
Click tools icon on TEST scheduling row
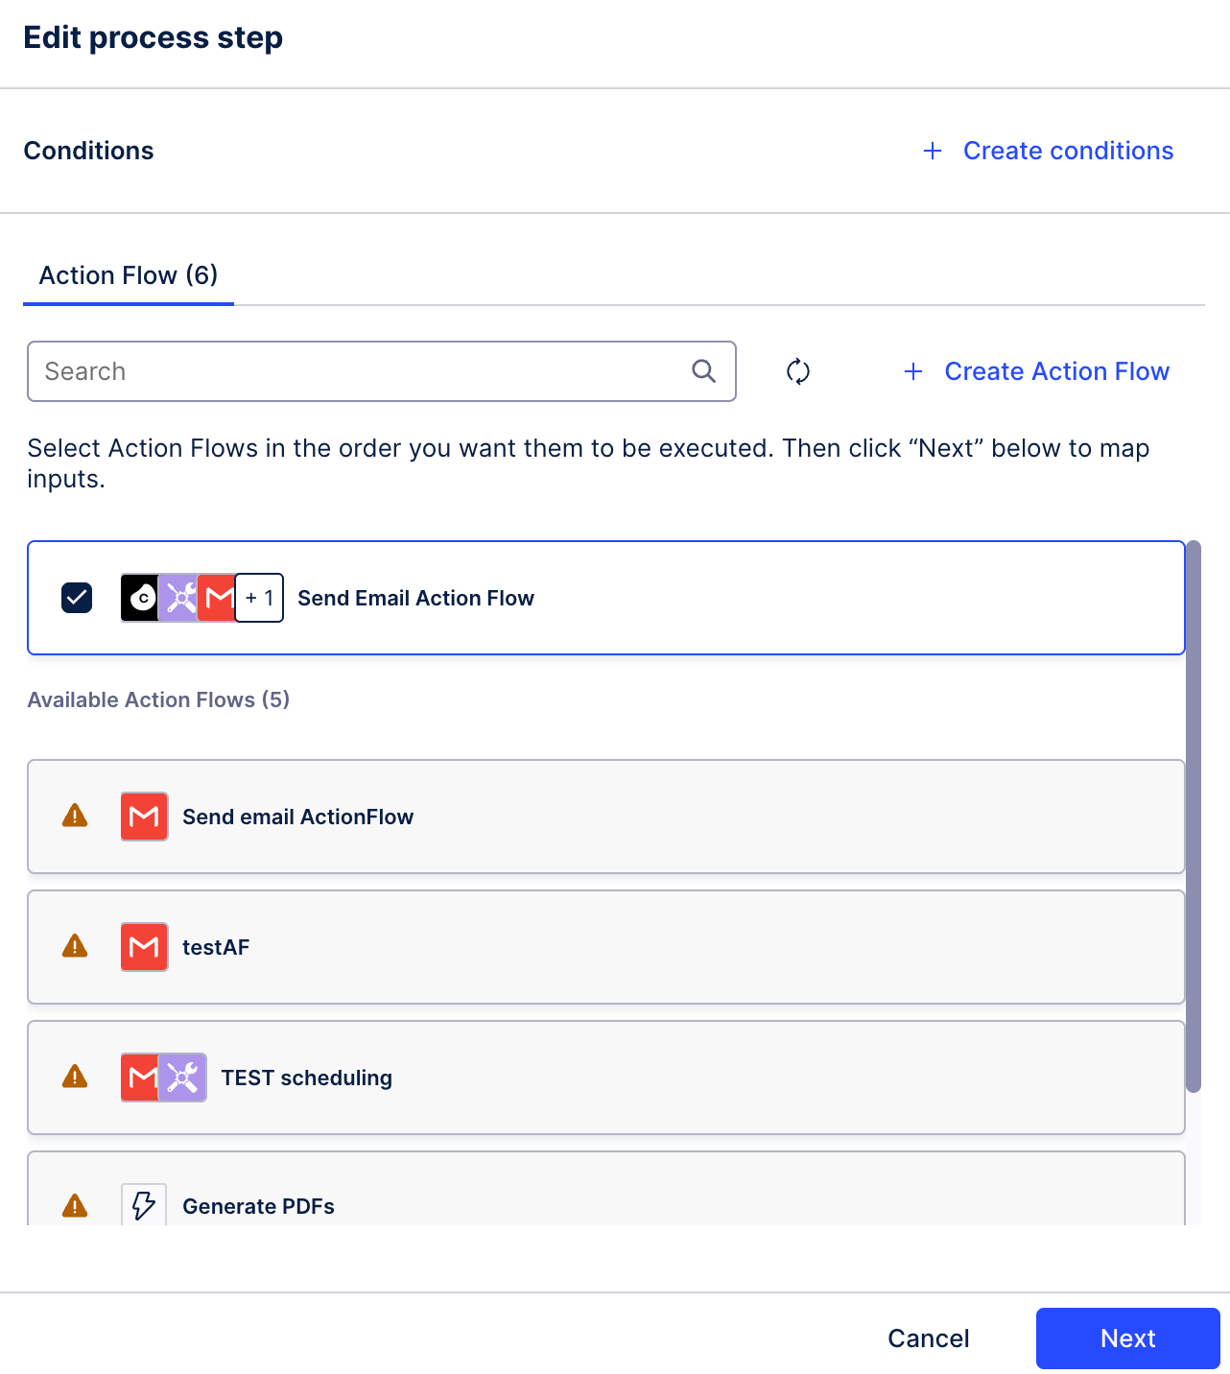click(x=183, y=1078)
